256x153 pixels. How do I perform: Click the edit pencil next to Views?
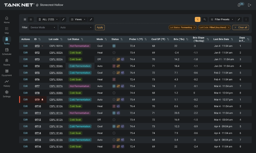[91, 19]
